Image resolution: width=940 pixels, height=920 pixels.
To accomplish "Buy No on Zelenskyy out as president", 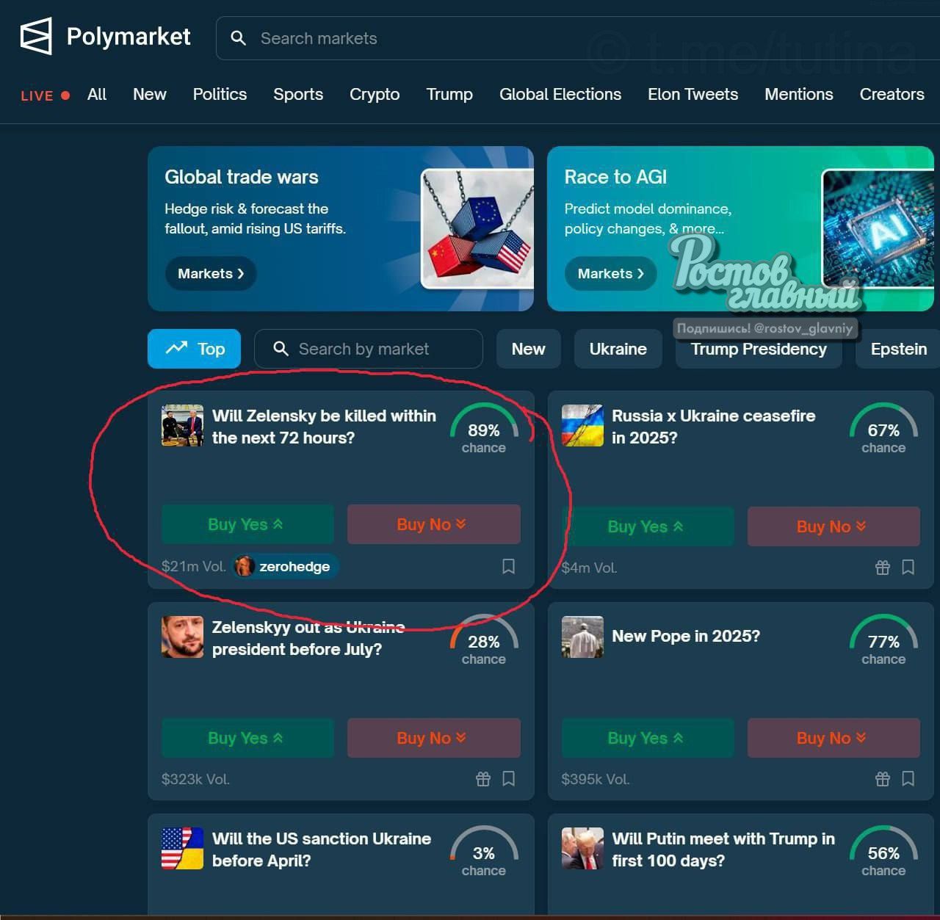I will 433,738.
